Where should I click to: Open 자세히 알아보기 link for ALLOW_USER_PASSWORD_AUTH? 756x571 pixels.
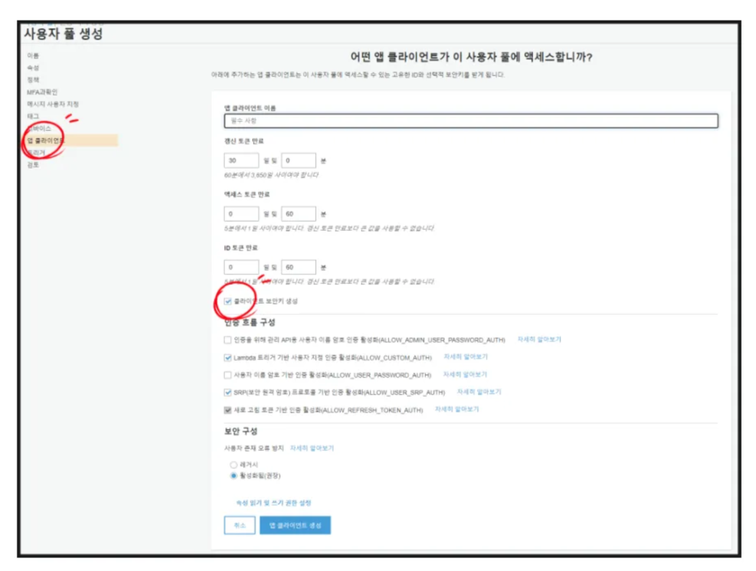click(465, 375)
